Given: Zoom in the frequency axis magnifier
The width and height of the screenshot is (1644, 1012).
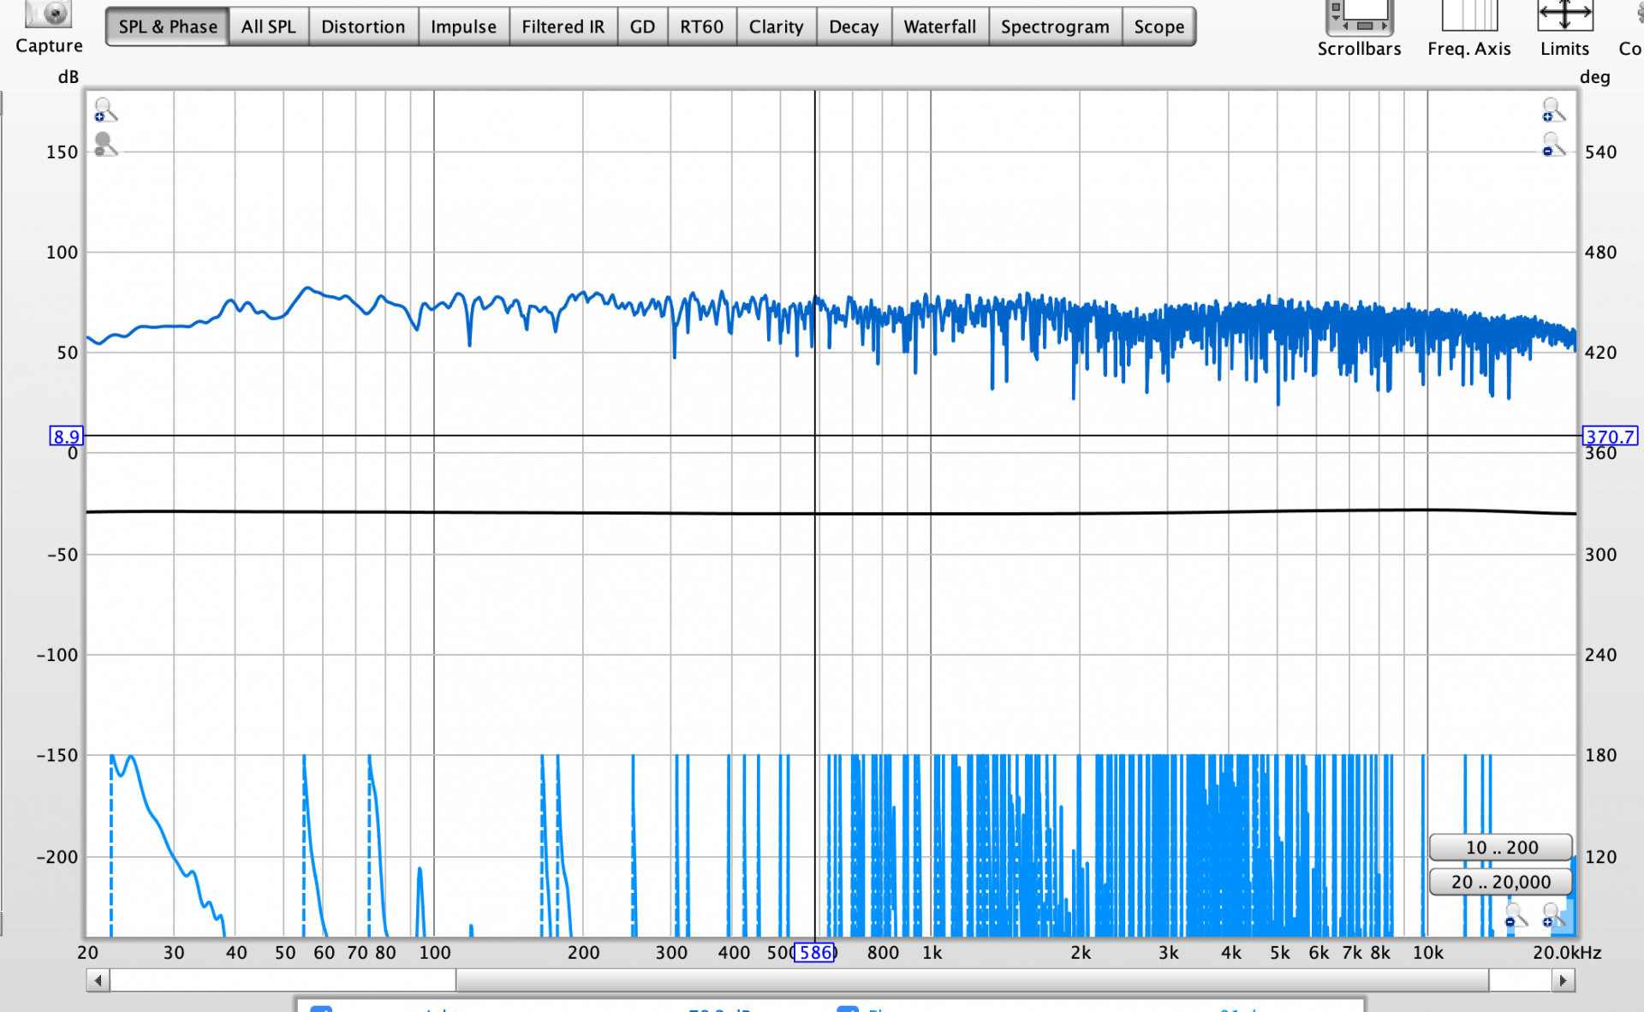Looking at the screenshot, I should pos(1552,916).
